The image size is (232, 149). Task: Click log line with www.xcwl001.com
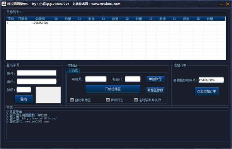[27, 121]
